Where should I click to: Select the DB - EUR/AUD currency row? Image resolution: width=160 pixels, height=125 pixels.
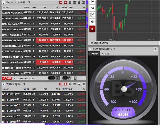pos(44,121)
